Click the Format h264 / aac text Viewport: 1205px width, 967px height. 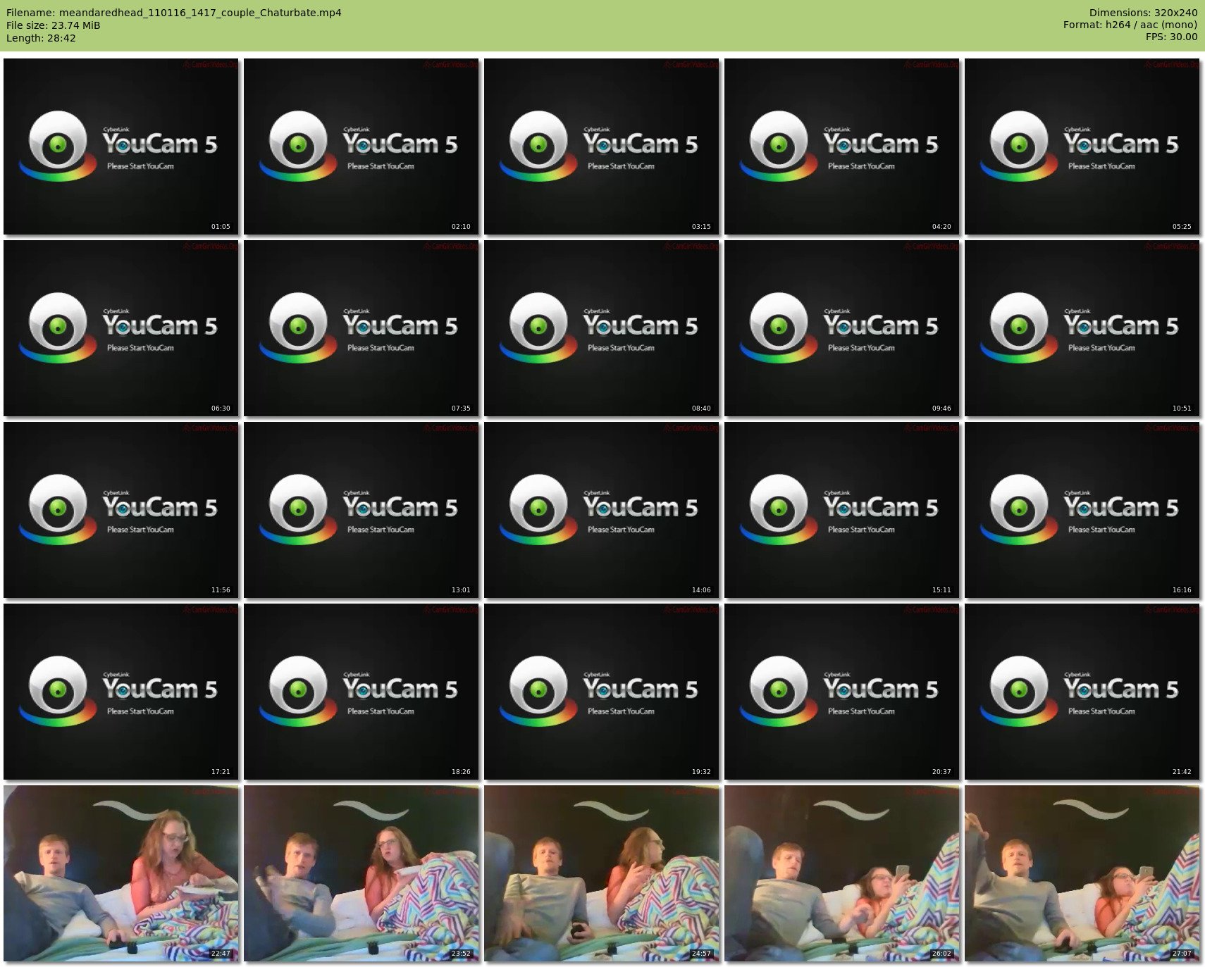click(1130, 25)
